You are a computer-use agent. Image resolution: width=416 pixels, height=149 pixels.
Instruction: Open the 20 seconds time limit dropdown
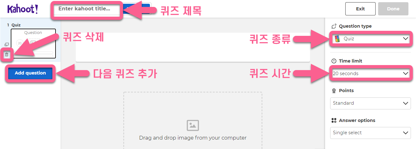click(371, 74)
